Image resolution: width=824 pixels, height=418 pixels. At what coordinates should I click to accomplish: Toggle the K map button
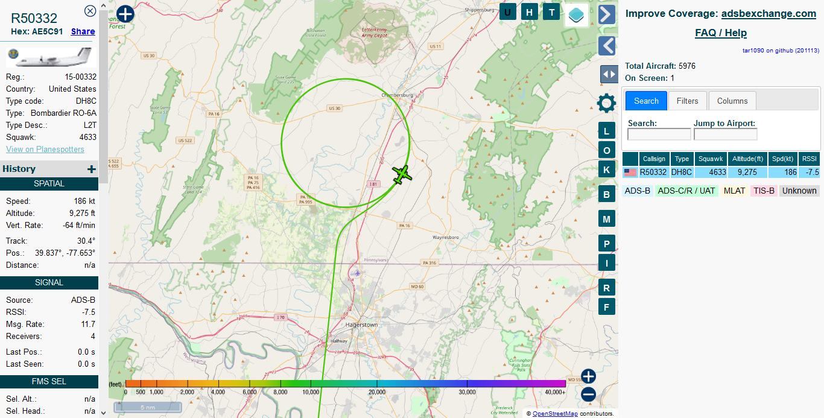tap(606, 169)
